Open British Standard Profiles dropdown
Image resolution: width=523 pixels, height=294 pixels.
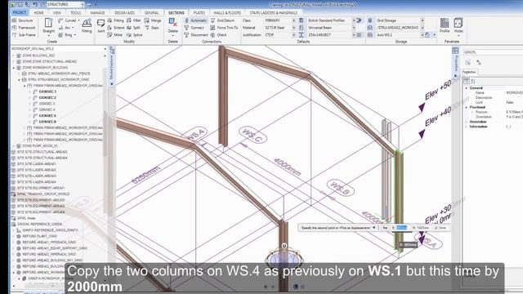pyautogui.click(x=354, y=20)
